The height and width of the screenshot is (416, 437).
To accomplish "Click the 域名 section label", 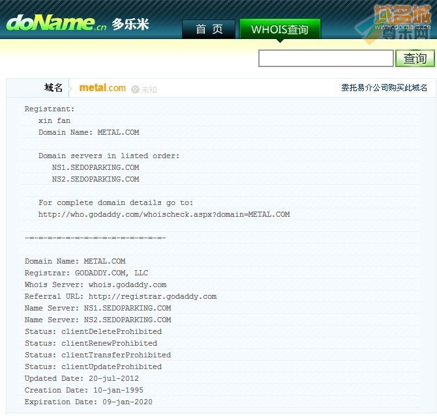I will coord(53,88).
